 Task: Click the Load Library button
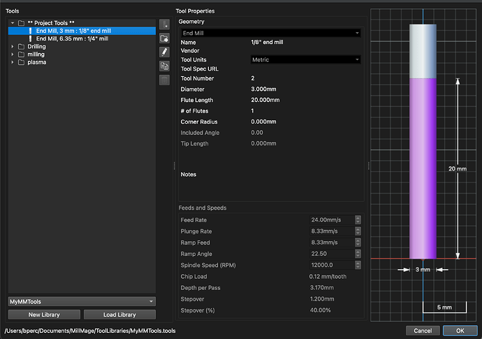click(119, 315)
